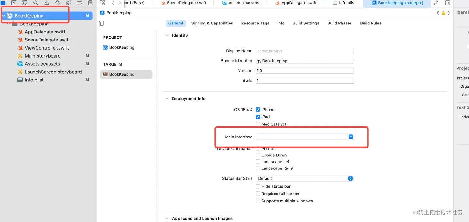Open the AppDelegate.swift editor tab
The height and width of the screenshot is (222, 469).
click(296, 3)
